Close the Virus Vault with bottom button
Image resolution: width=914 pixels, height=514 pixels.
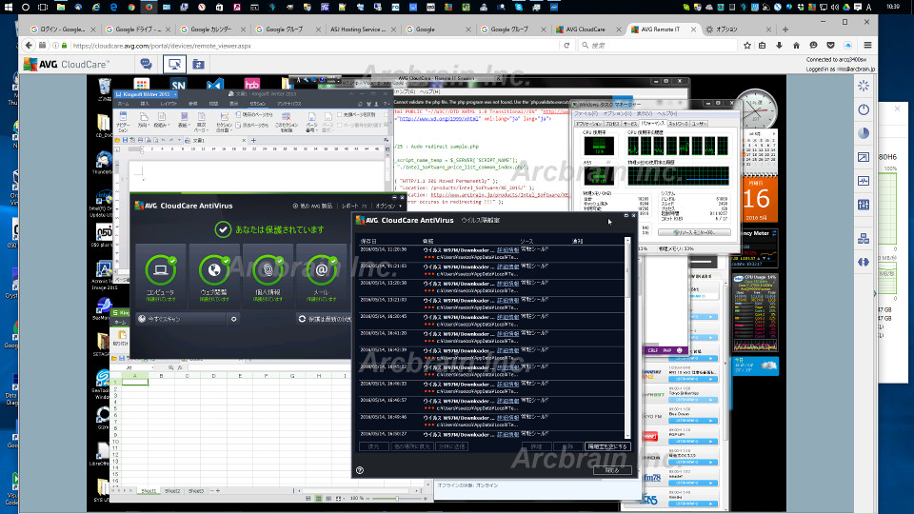(612, 470)
